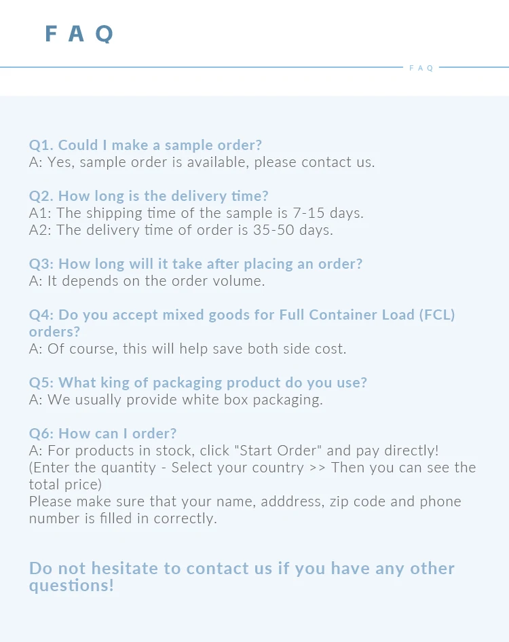This screenshot has width=509, height=642.
Task: Click the "total price)" text line
Action: pos(65,485)
